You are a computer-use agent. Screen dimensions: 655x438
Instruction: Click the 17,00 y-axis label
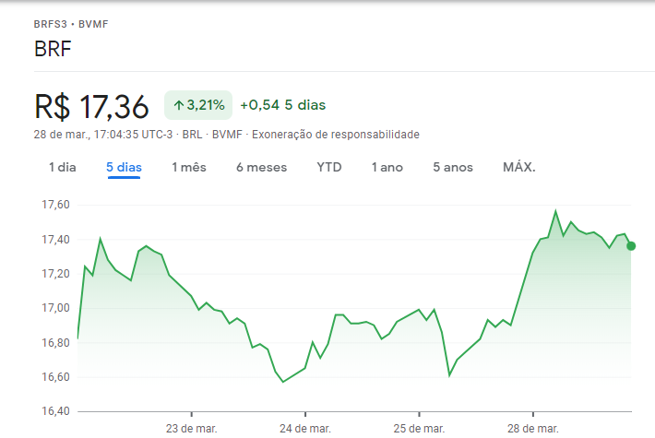point(55,308)
